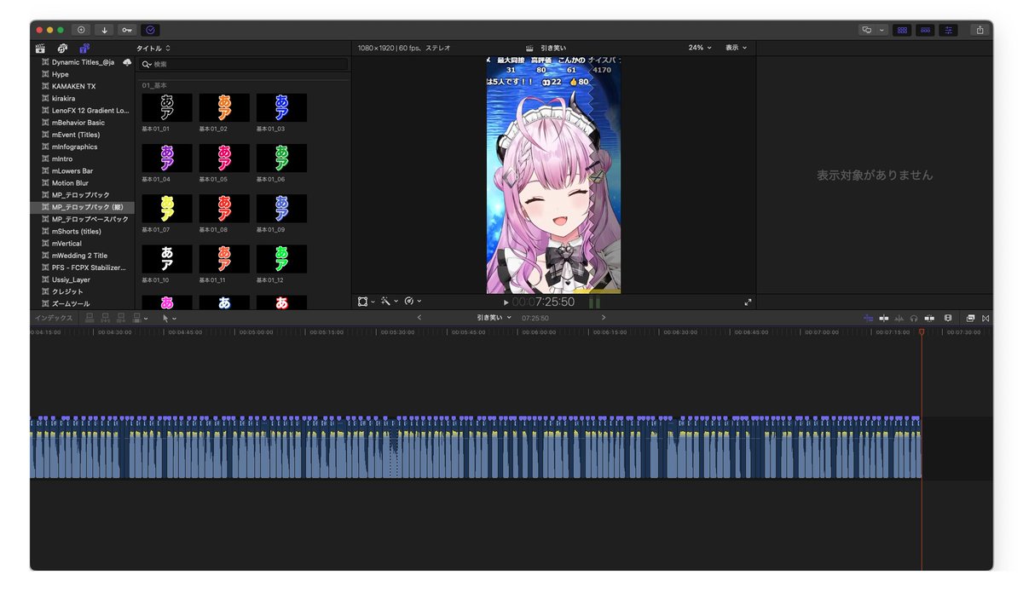Expand the workspace layout chevron
1023x610 pixels.
(x=882, y=30)
